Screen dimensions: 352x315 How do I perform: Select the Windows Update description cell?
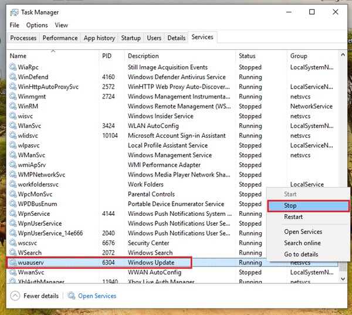click(151, 262)
